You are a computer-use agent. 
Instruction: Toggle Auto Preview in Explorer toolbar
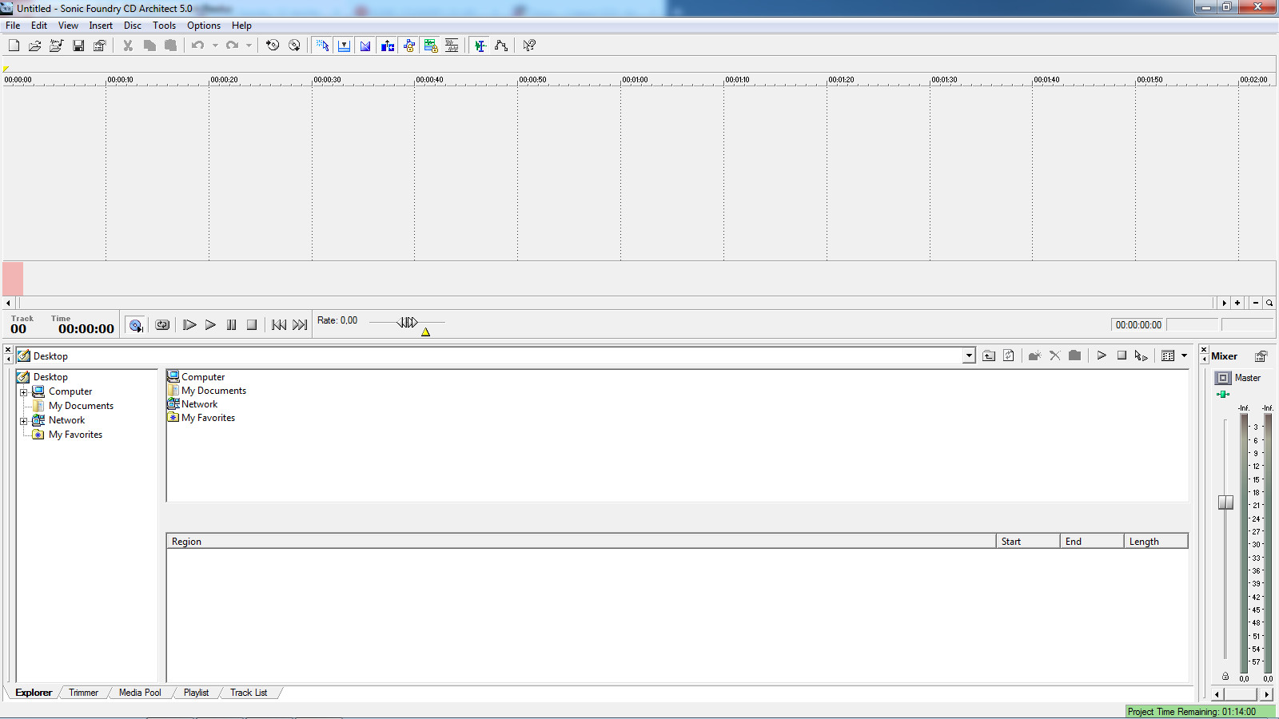click(1142, 356)
